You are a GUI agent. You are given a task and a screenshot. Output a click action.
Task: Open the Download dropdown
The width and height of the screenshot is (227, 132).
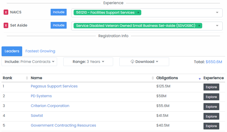[x=144, y=62]
